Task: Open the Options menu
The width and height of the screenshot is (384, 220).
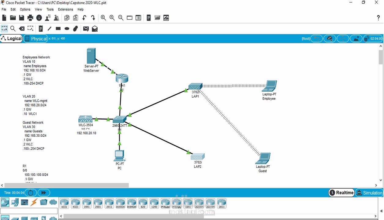Action: point(25,9)
